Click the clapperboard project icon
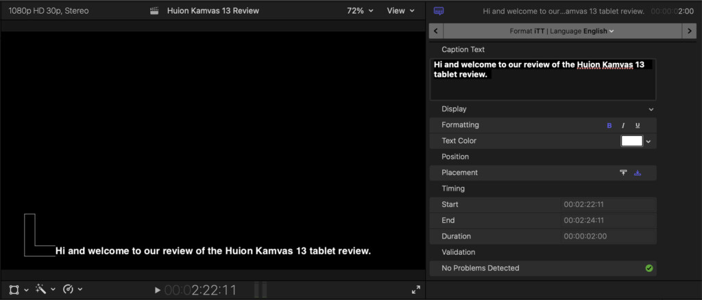 pos(154,11)
